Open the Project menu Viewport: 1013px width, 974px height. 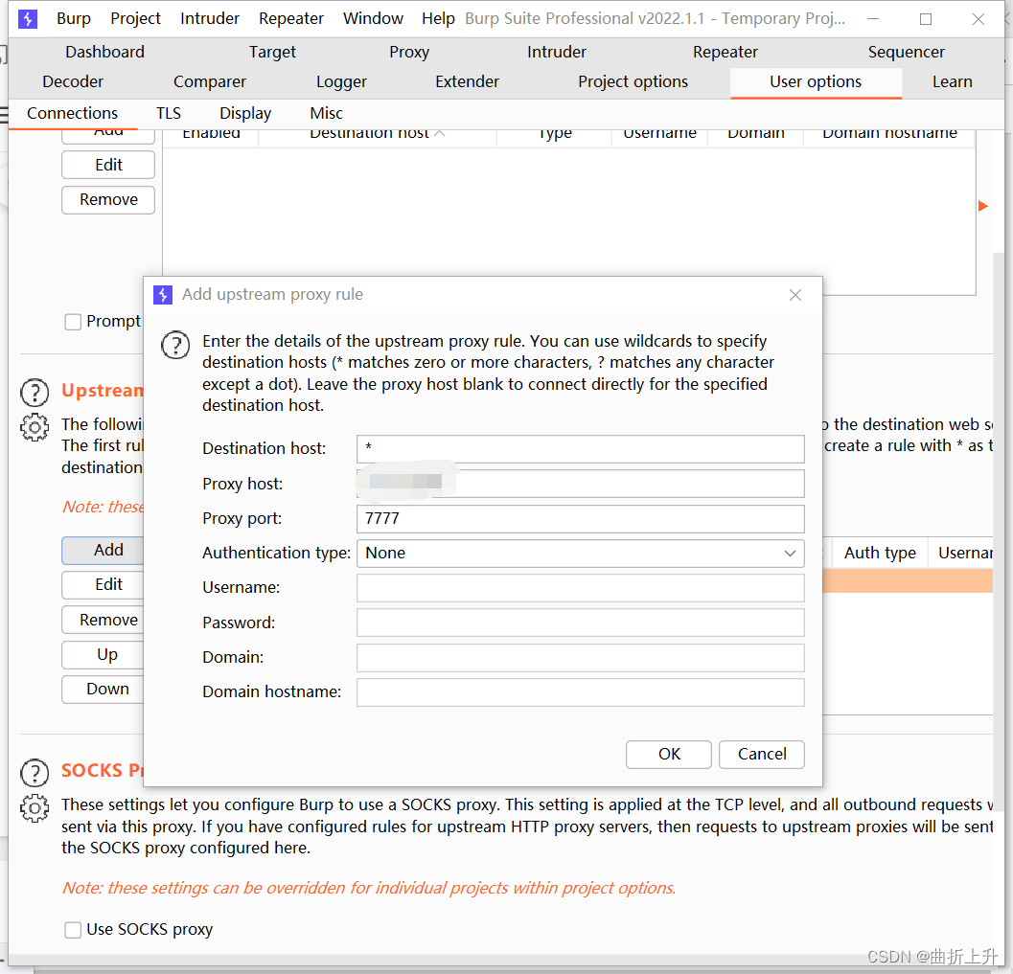pos(135,19)
